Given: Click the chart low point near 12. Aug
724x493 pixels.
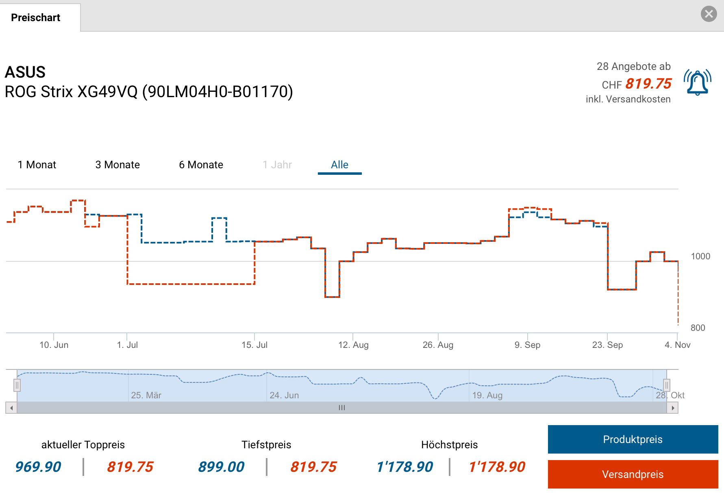Looking at the screenshot, I should (x=332, y=297).
